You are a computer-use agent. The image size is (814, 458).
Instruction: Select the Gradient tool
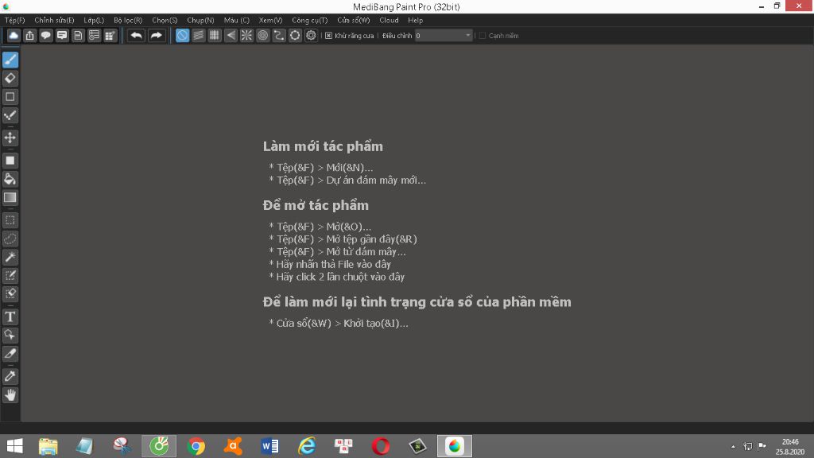point(10,197)
